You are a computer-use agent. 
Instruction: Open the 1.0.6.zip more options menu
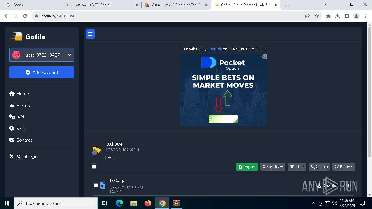coord(348,185)
